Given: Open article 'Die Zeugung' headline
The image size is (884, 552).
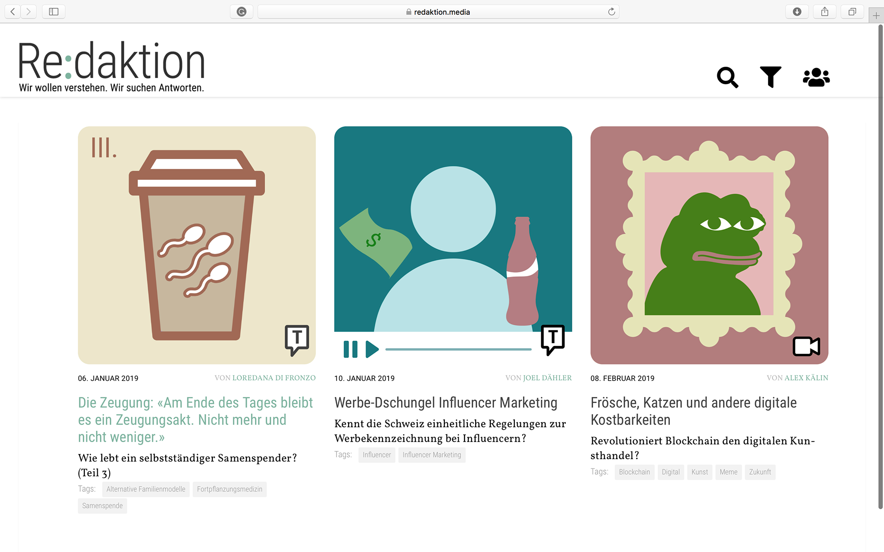Looking at the screenshot, I should click(196, 420).
